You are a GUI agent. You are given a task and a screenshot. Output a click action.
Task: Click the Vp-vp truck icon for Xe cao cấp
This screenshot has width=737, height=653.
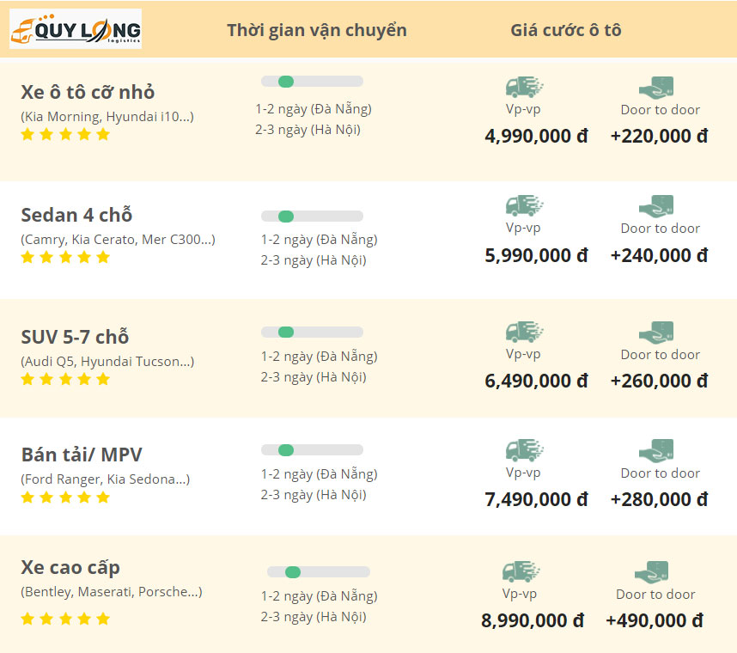521,571
